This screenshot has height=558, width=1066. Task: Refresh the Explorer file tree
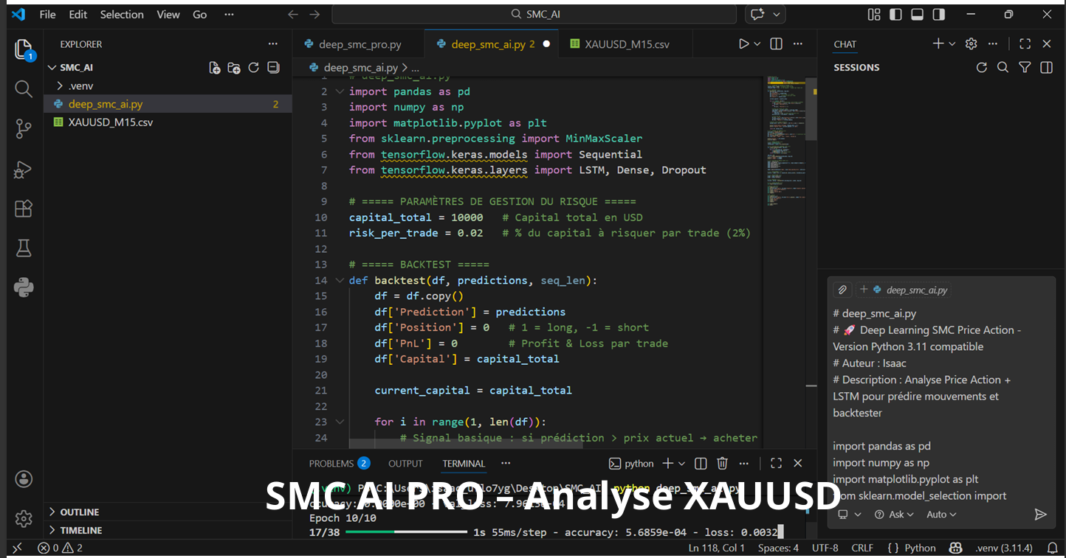[x=254, y=68]
